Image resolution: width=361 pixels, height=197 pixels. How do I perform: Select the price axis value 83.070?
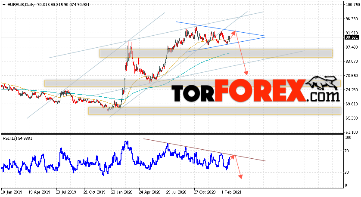352,62
